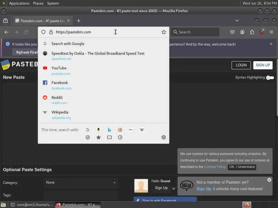Select Wikipedia suggestion in dropdown
This screenshot has width=278, height=208.
pyautogui.click(x=103, y=115)
